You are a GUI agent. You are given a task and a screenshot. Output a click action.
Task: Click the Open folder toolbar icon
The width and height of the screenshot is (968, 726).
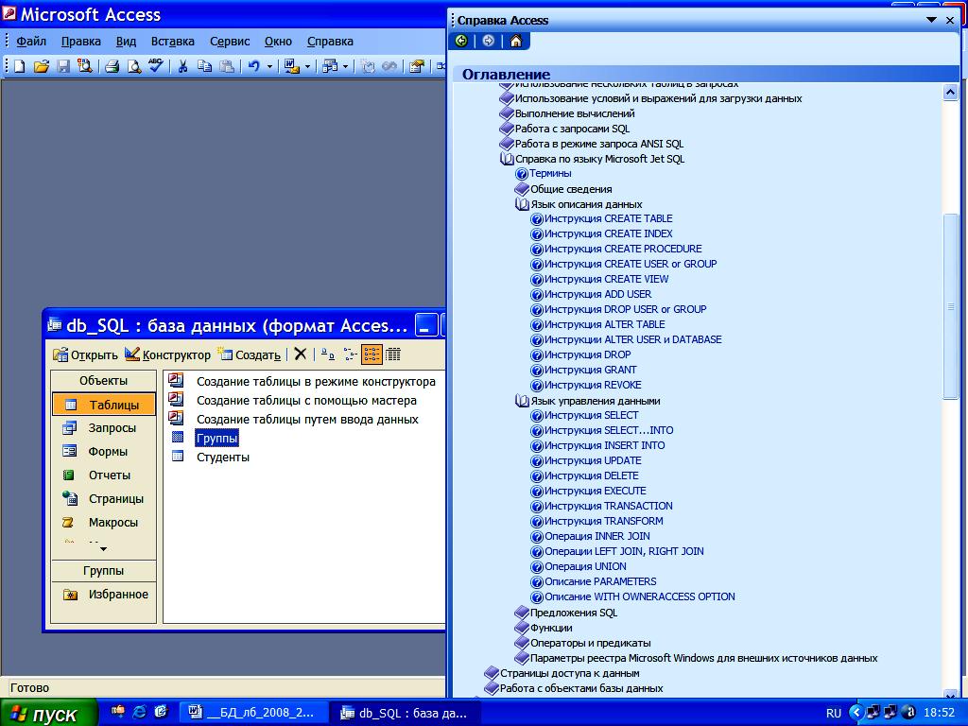pos(42,66)
